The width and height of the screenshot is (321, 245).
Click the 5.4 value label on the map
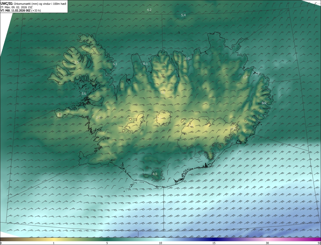183,15
